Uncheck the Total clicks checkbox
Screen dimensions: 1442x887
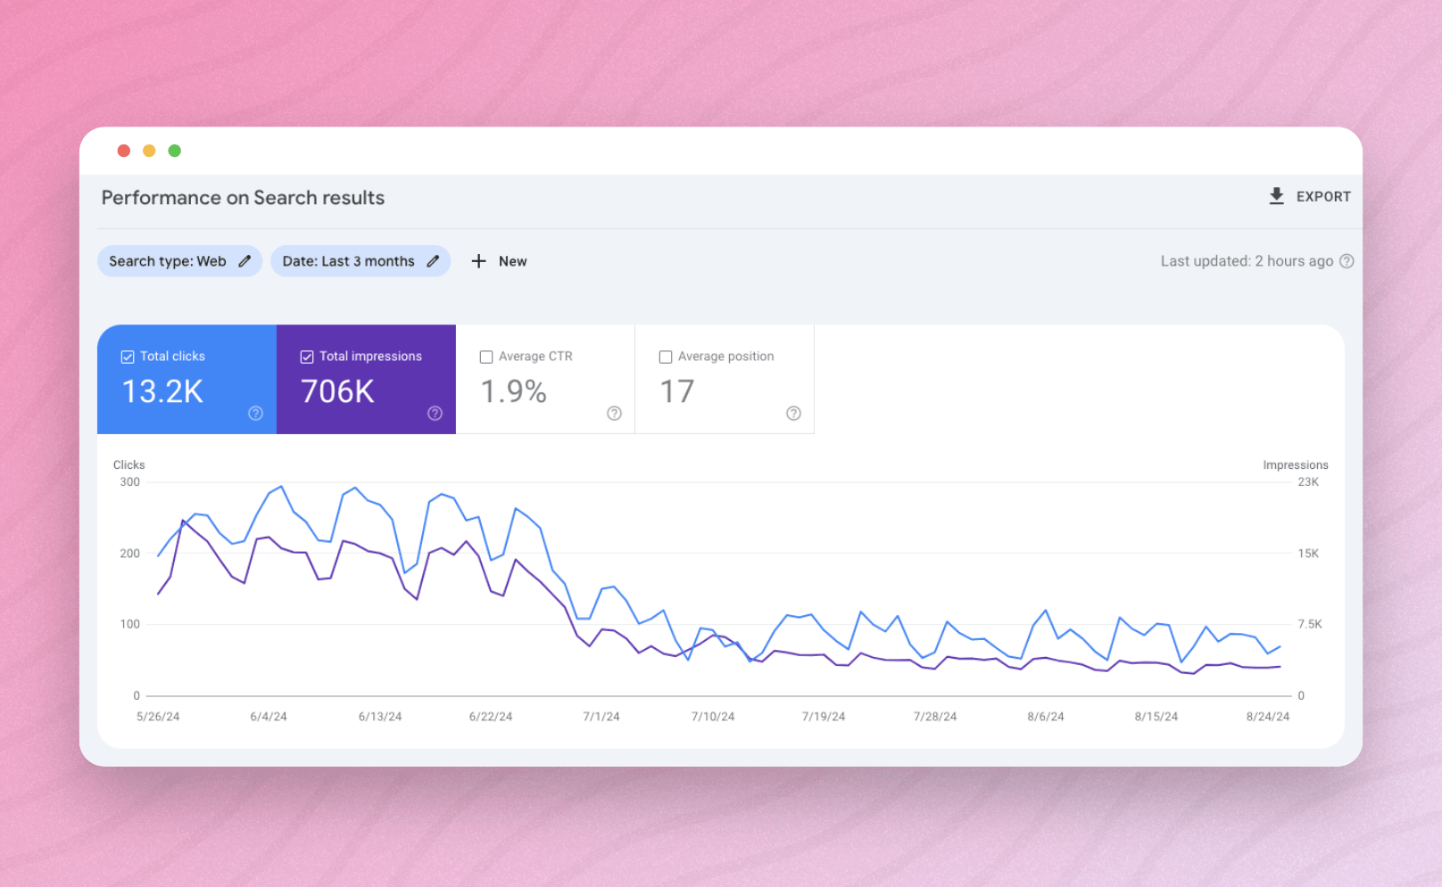pos(128,357)
